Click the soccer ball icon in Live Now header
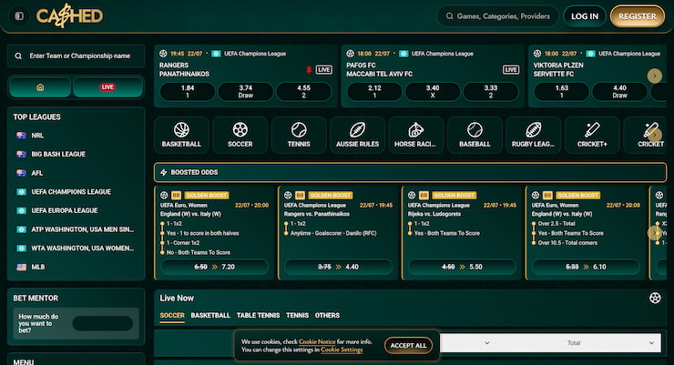The height and width of the screenshot is (365, 674). click(x=655, y=298)
